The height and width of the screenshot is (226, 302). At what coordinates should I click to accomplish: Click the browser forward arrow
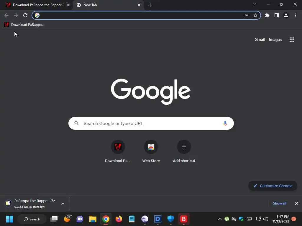coord(16,15)
